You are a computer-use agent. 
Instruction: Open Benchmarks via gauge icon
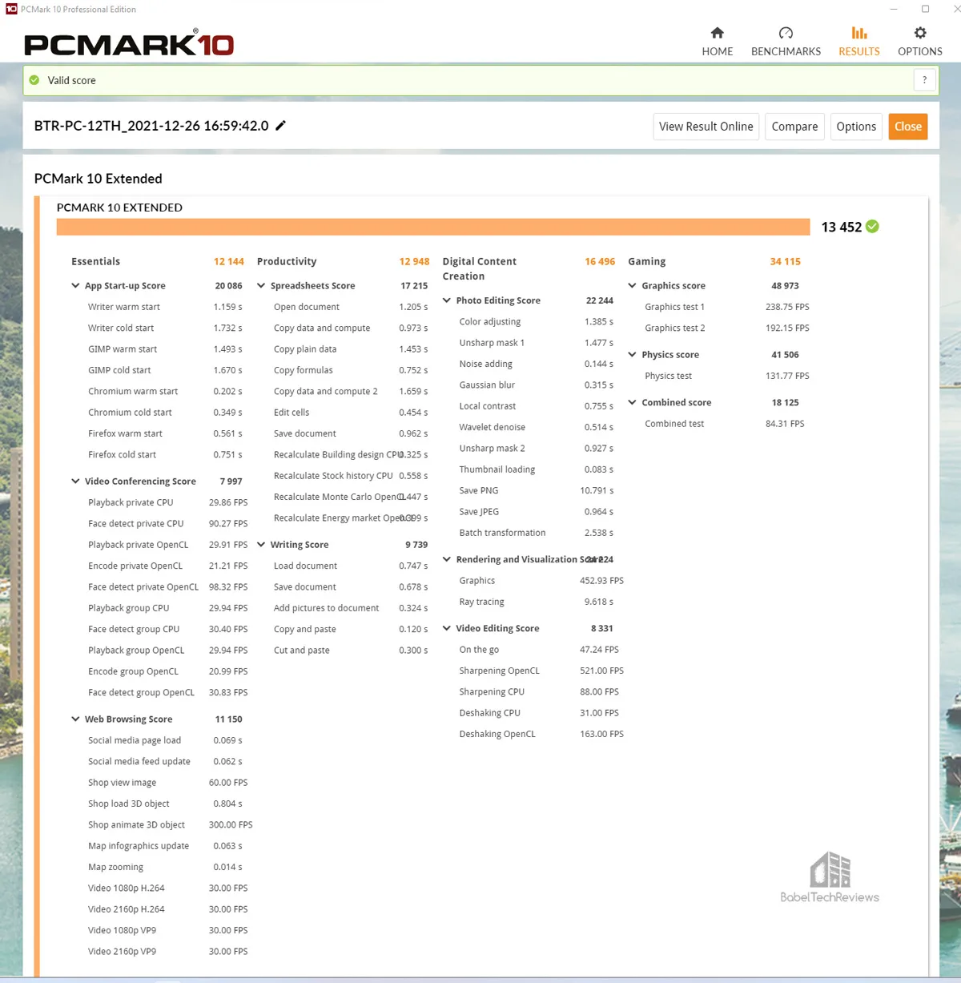tap(786, 33)
